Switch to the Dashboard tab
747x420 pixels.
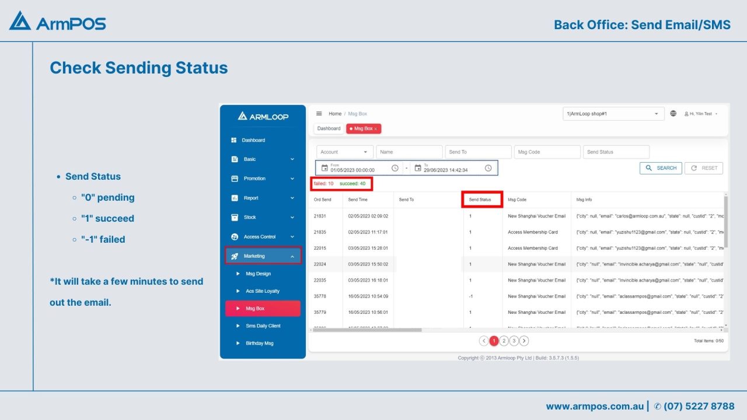tap(329, 128)
